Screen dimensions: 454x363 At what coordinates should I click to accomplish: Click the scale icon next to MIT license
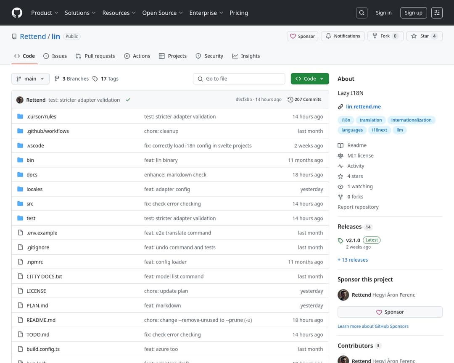pyautogui.click(x=340, y=156)
